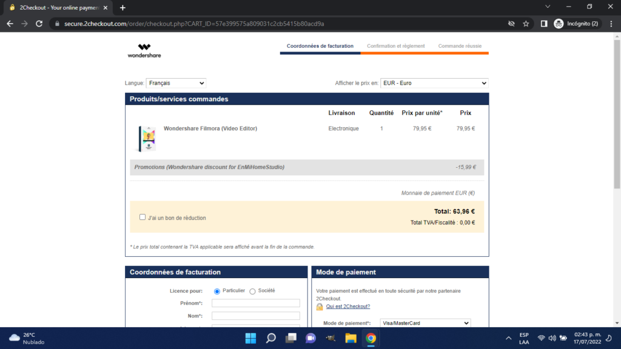Open tab search chevron
This screenshot has width=621, height=349.
click(548, 7)
